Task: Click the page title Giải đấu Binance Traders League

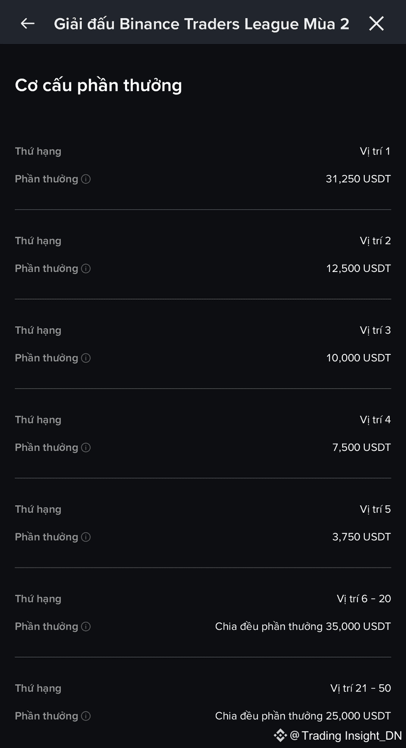Action: pos(202,24)
